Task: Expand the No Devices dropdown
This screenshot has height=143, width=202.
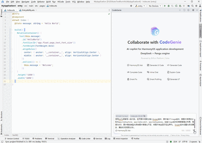Action: pyautogui.click(x=154, y=6)
